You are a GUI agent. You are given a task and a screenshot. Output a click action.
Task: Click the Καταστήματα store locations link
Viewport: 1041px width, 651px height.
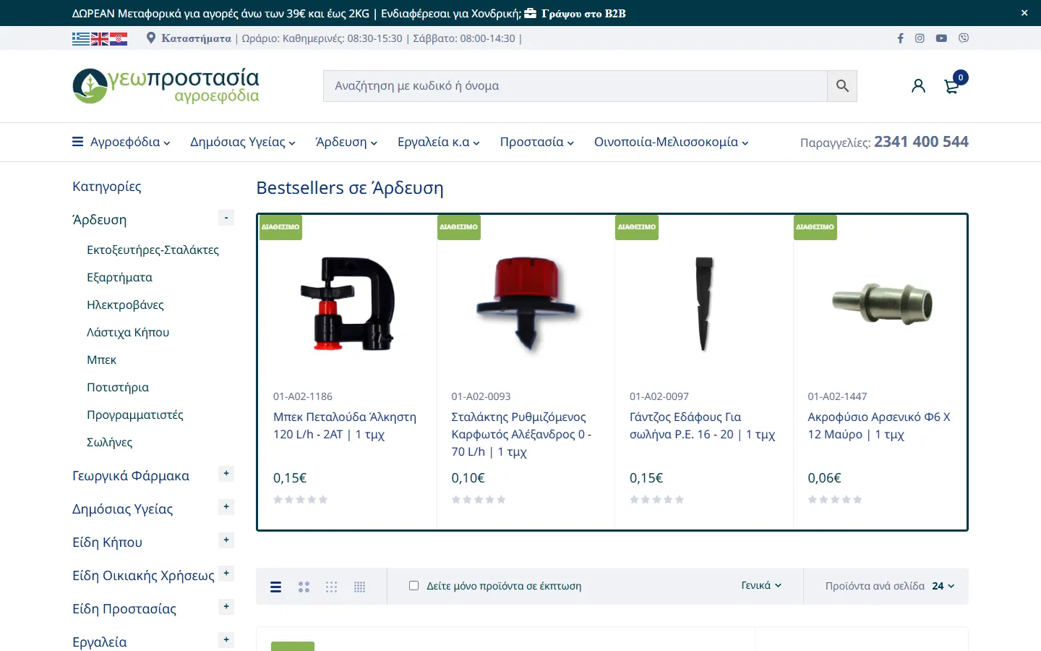(x=196, y=38)
